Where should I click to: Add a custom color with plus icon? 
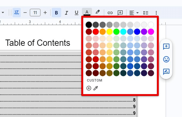[x=89, y=88]
